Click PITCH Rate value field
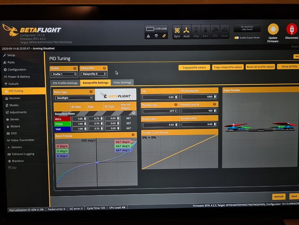Screen dimensions: 299x225 coord(96,123)
